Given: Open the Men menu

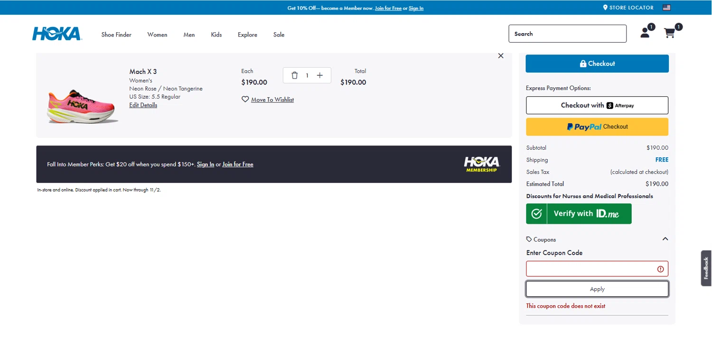Looking at the screenshot, I should (189, 35).
